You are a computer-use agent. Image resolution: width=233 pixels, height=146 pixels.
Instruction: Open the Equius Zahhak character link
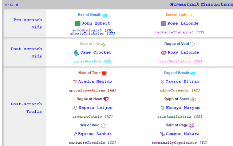click(x=95, y=134)
